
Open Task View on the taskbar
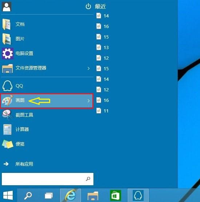coord(49,195)
